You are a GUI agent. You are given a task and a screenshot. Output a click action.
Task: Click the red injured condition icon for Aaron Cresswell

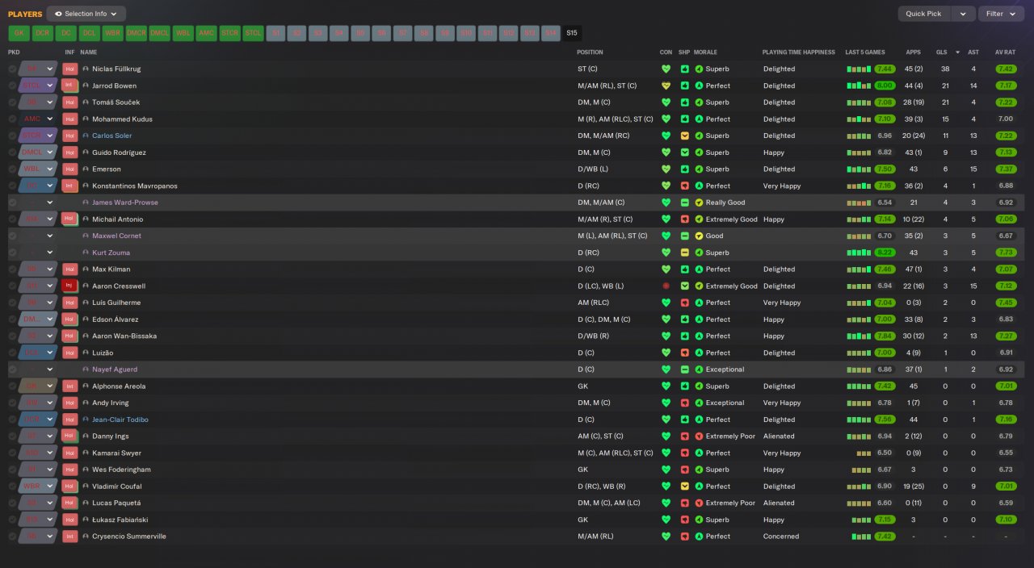click(666, 286)
